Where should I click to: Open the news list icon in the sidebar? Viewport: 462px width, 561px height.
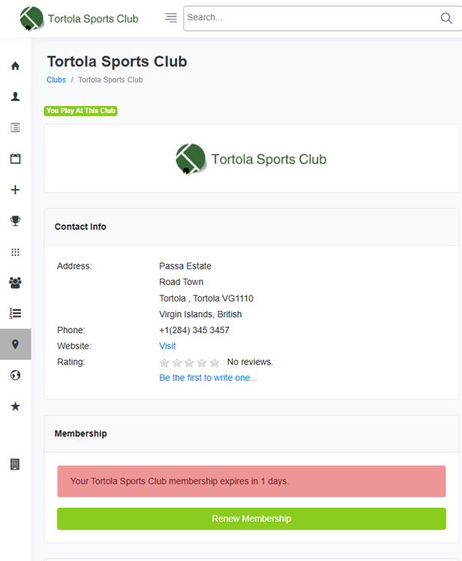click(15, 127)
